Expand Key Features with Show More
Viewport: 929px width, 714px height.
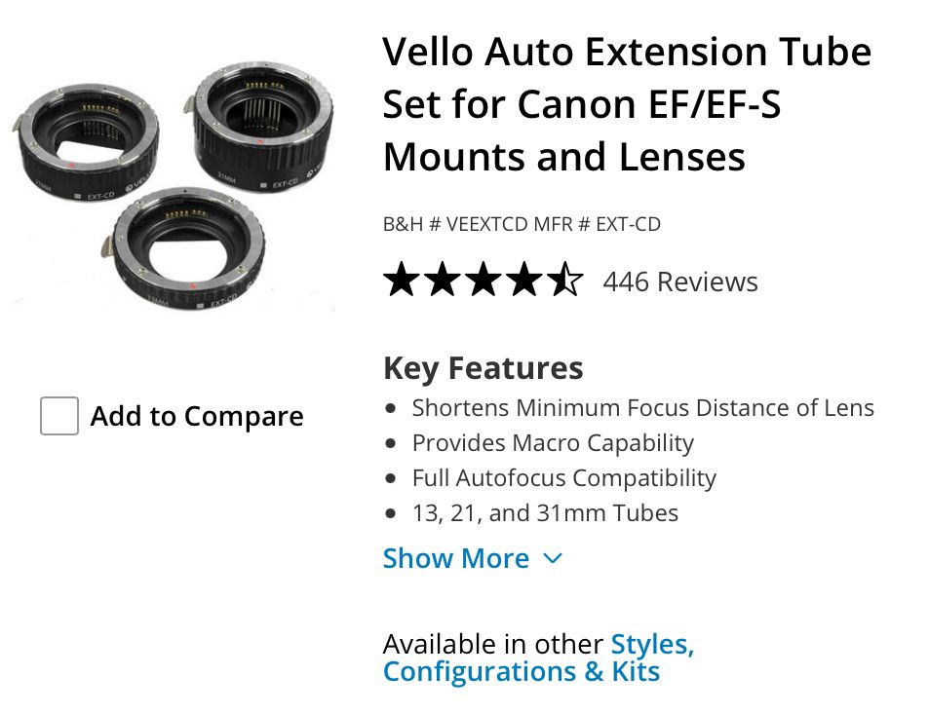coord(456,558)
